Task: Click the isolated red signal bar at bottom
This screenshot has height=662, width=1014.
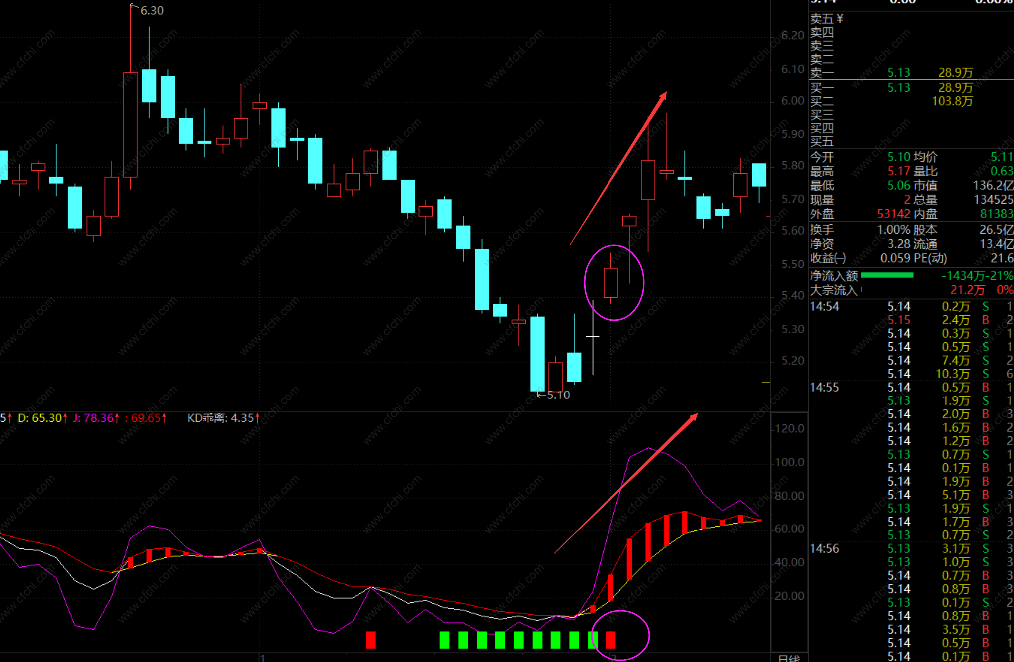Action: (370, 639)
